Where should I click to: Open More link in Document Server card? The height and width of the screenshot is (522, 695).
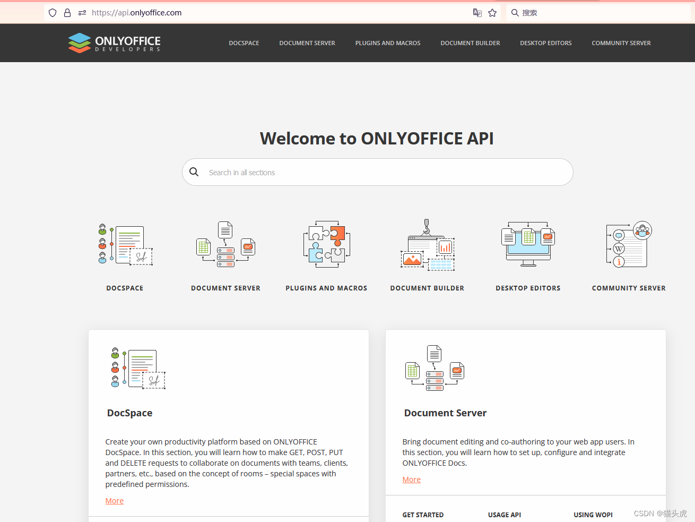(x=412, y=480)
